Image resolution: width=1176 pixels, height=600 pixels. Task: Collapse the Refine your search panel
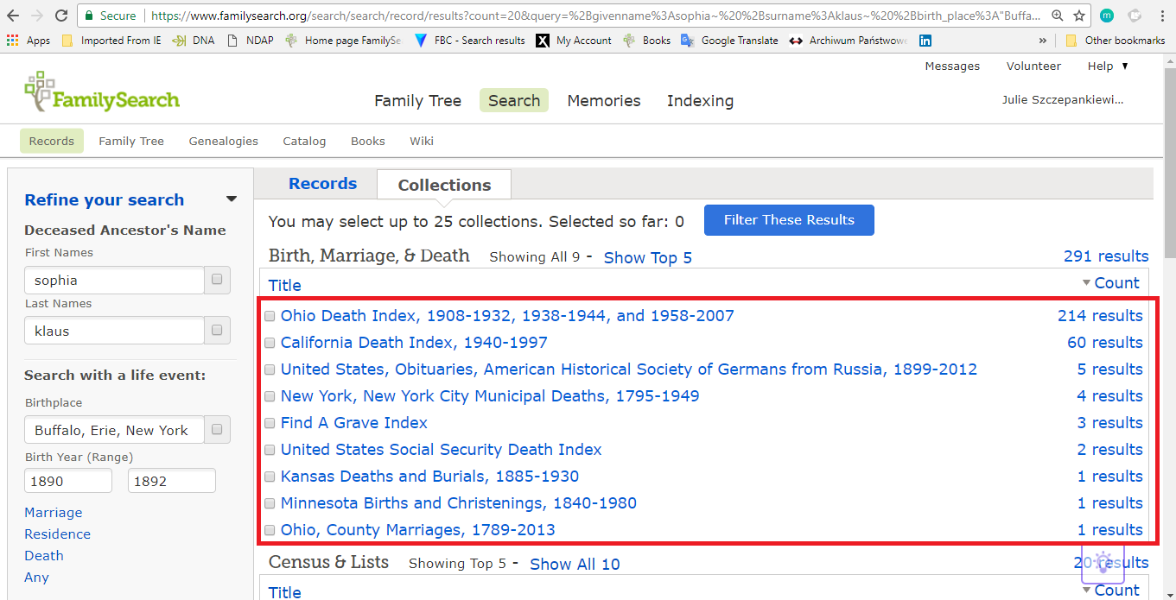point(231,199)
